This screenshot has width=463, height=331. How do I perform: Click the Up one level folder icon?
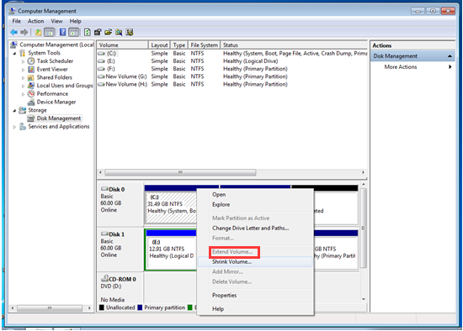pos(38,32)
